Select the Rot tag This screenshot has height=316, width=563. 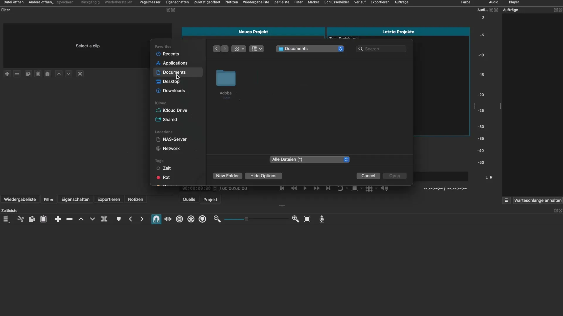click(178, 177)
